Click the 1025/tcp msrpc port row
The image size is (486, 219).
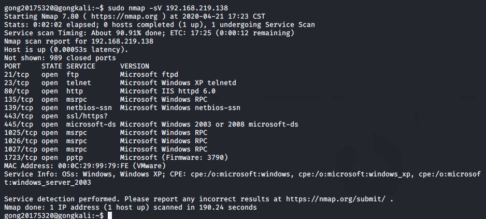coord(106,133)
